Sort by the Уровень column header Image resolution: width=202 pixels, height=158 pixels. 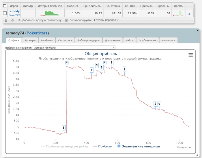[x=163, y=6]
